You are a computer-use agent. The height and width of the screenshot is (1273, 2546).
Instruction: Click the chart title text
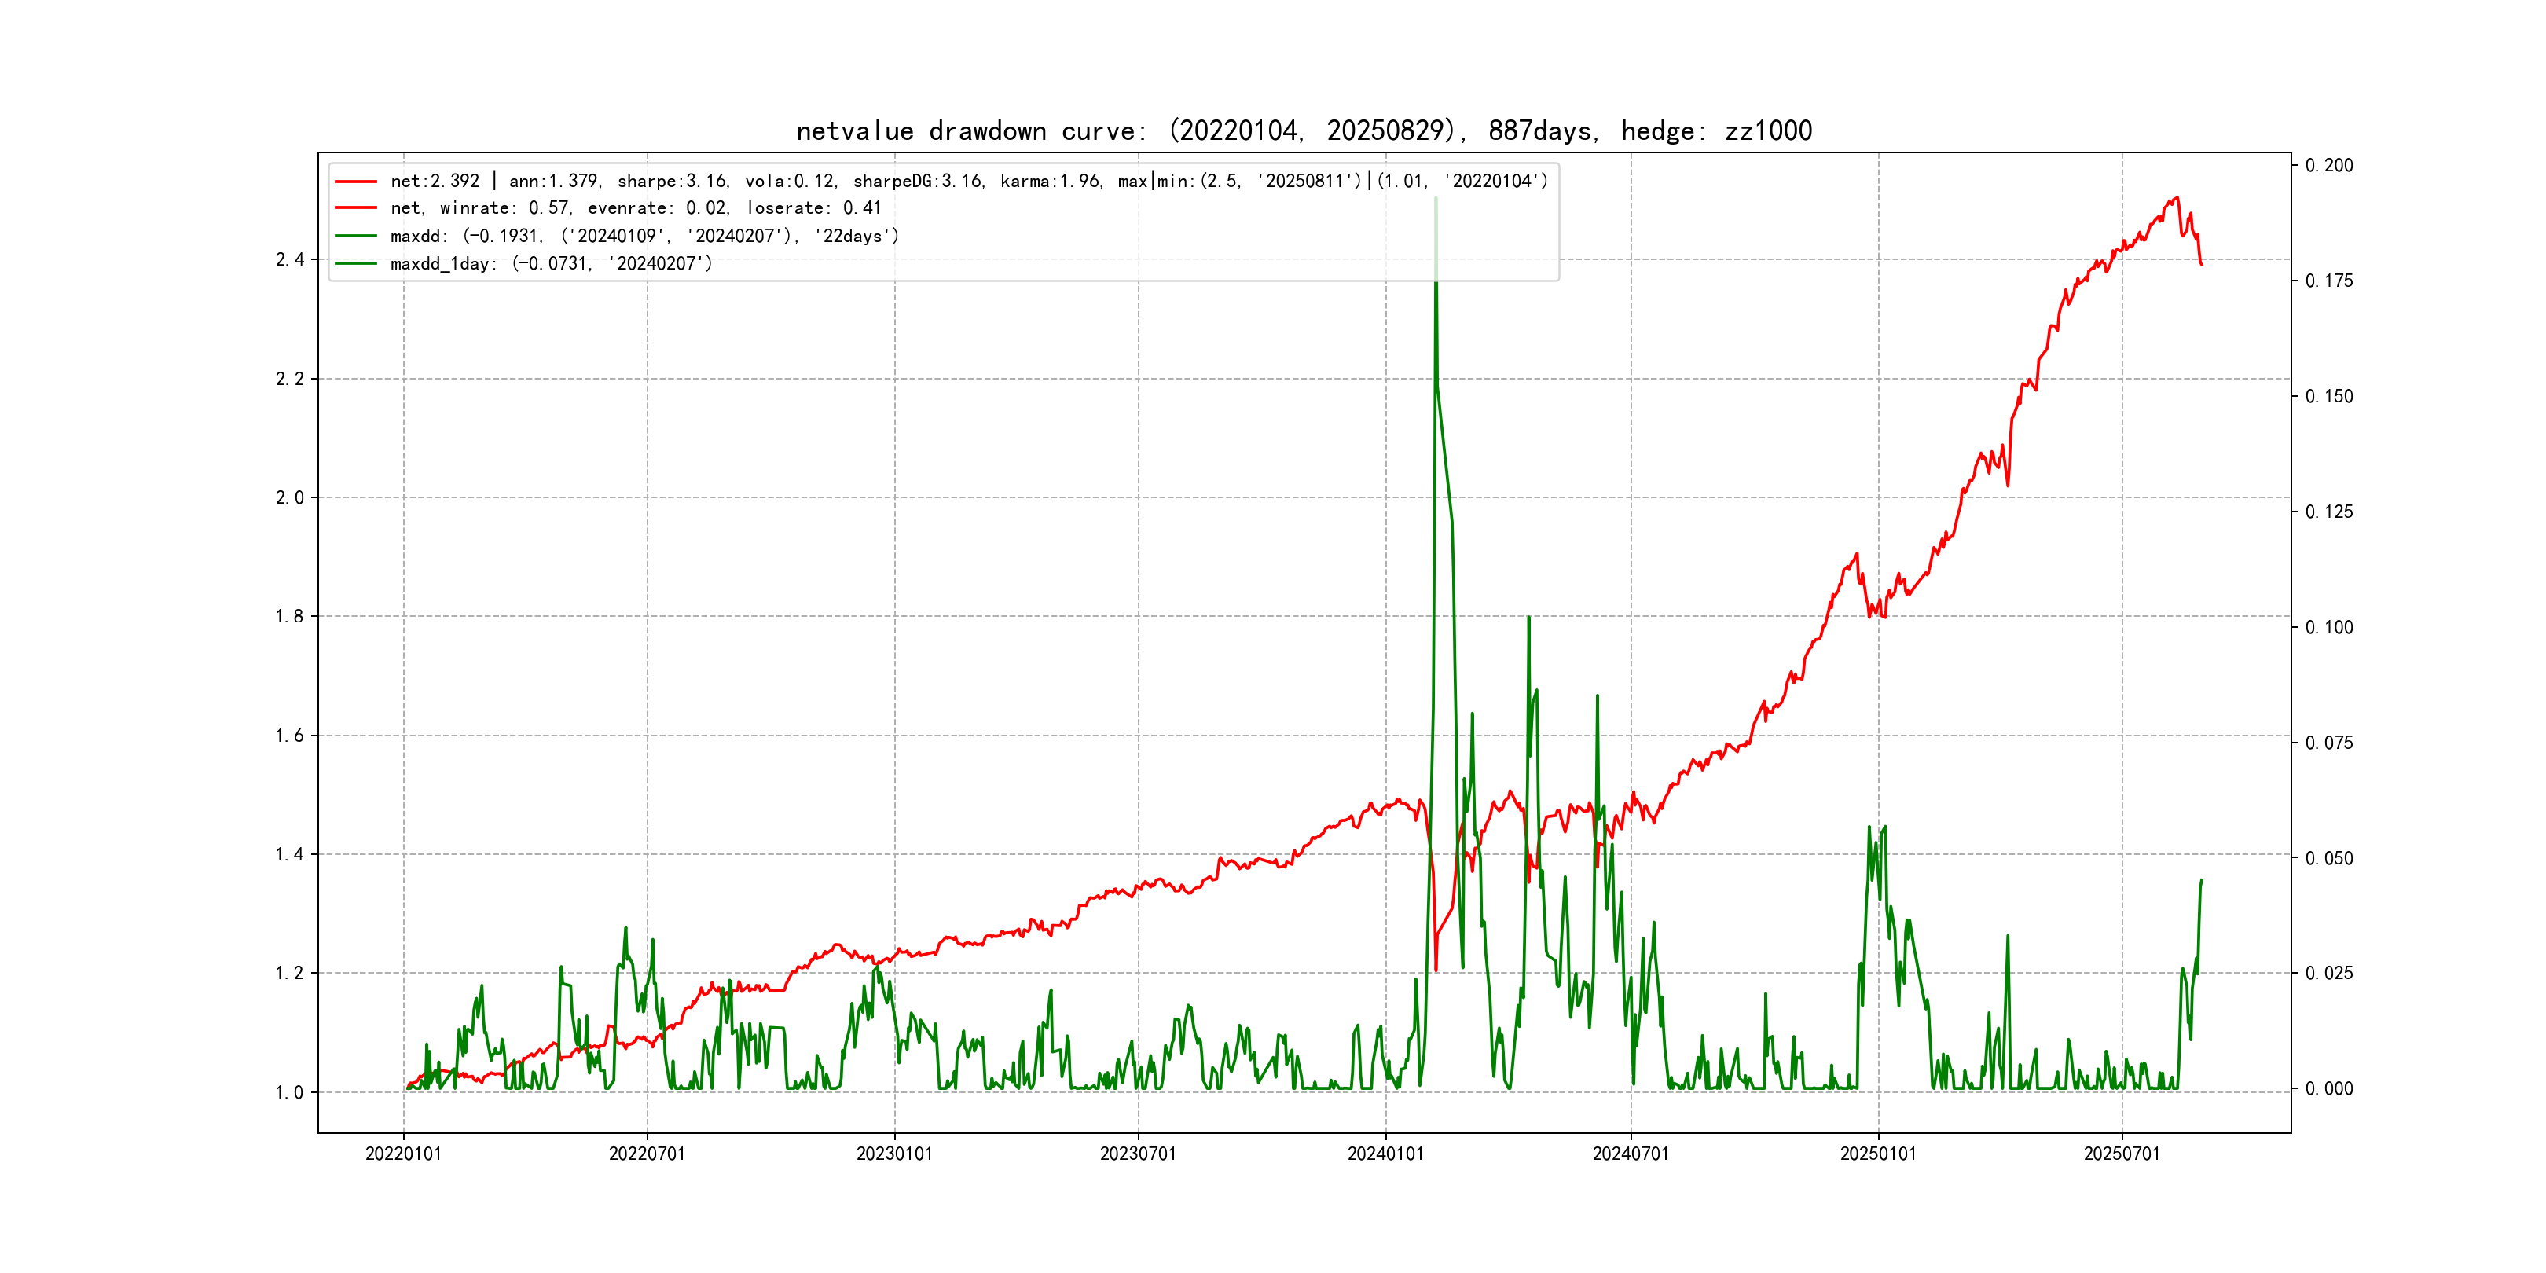click(x=1304, y=130)
